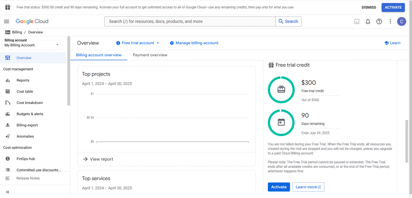
Task: Click the Reports bar chart icon
Action: (x=8, y=80)
